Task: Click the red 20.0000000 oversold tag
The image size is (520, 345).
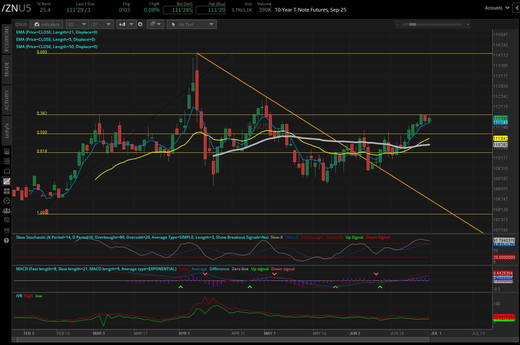Action: 504,257
